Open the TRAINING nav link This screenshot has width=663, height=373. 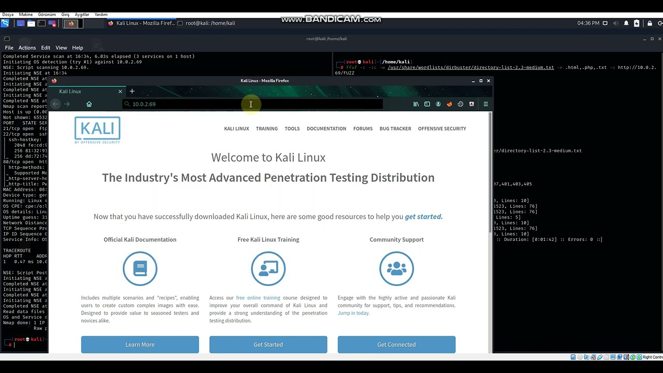coord(267,128)
